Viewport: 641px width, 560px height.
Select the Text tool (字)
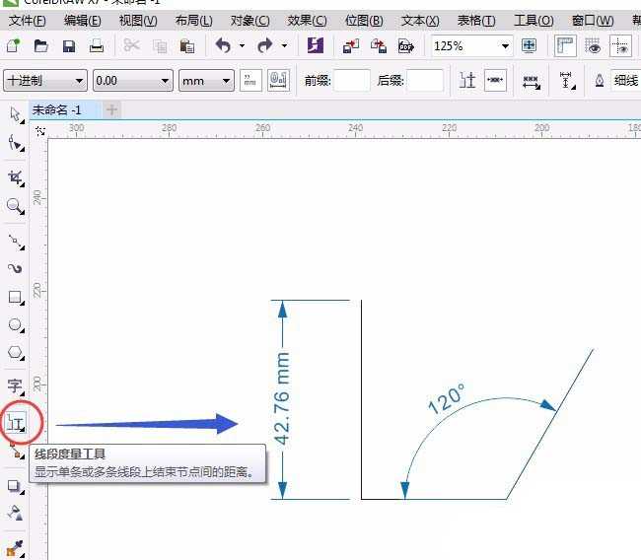pyautogui.click(x=15, y=385)
